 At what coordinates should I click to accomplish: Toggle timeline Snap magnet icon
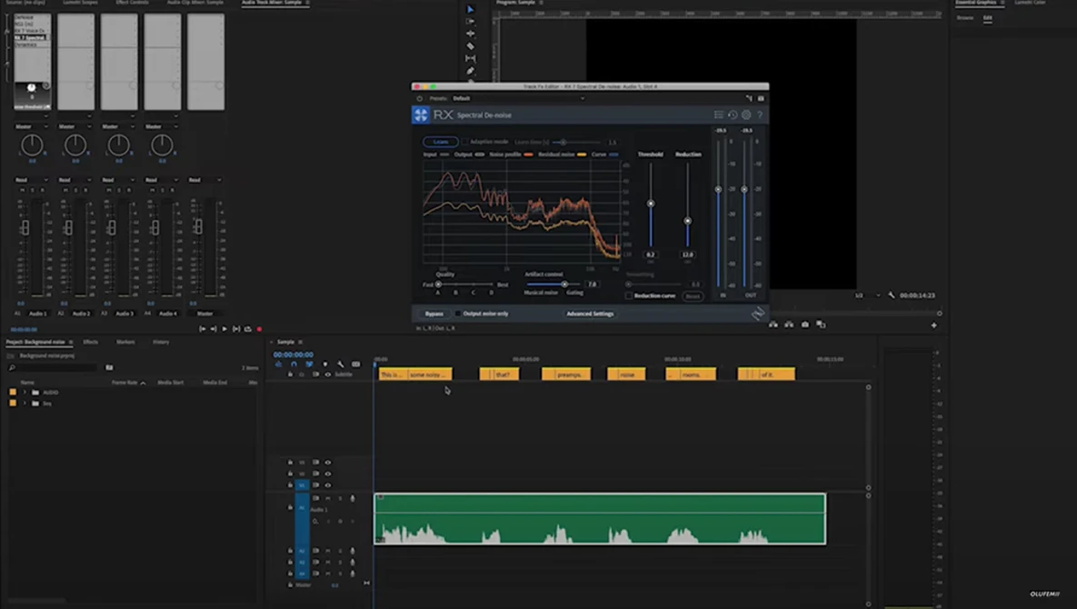click(x=294, y=364)
